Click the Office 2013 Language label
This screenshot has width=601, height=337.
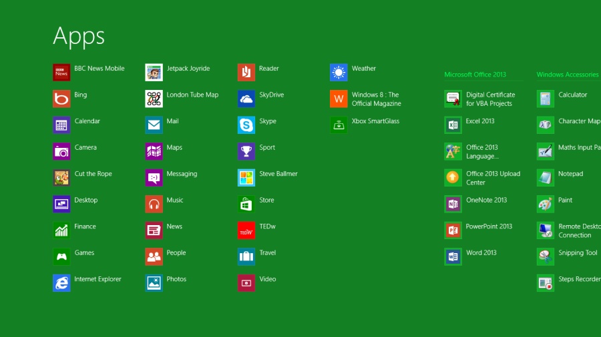pos(483,152)
